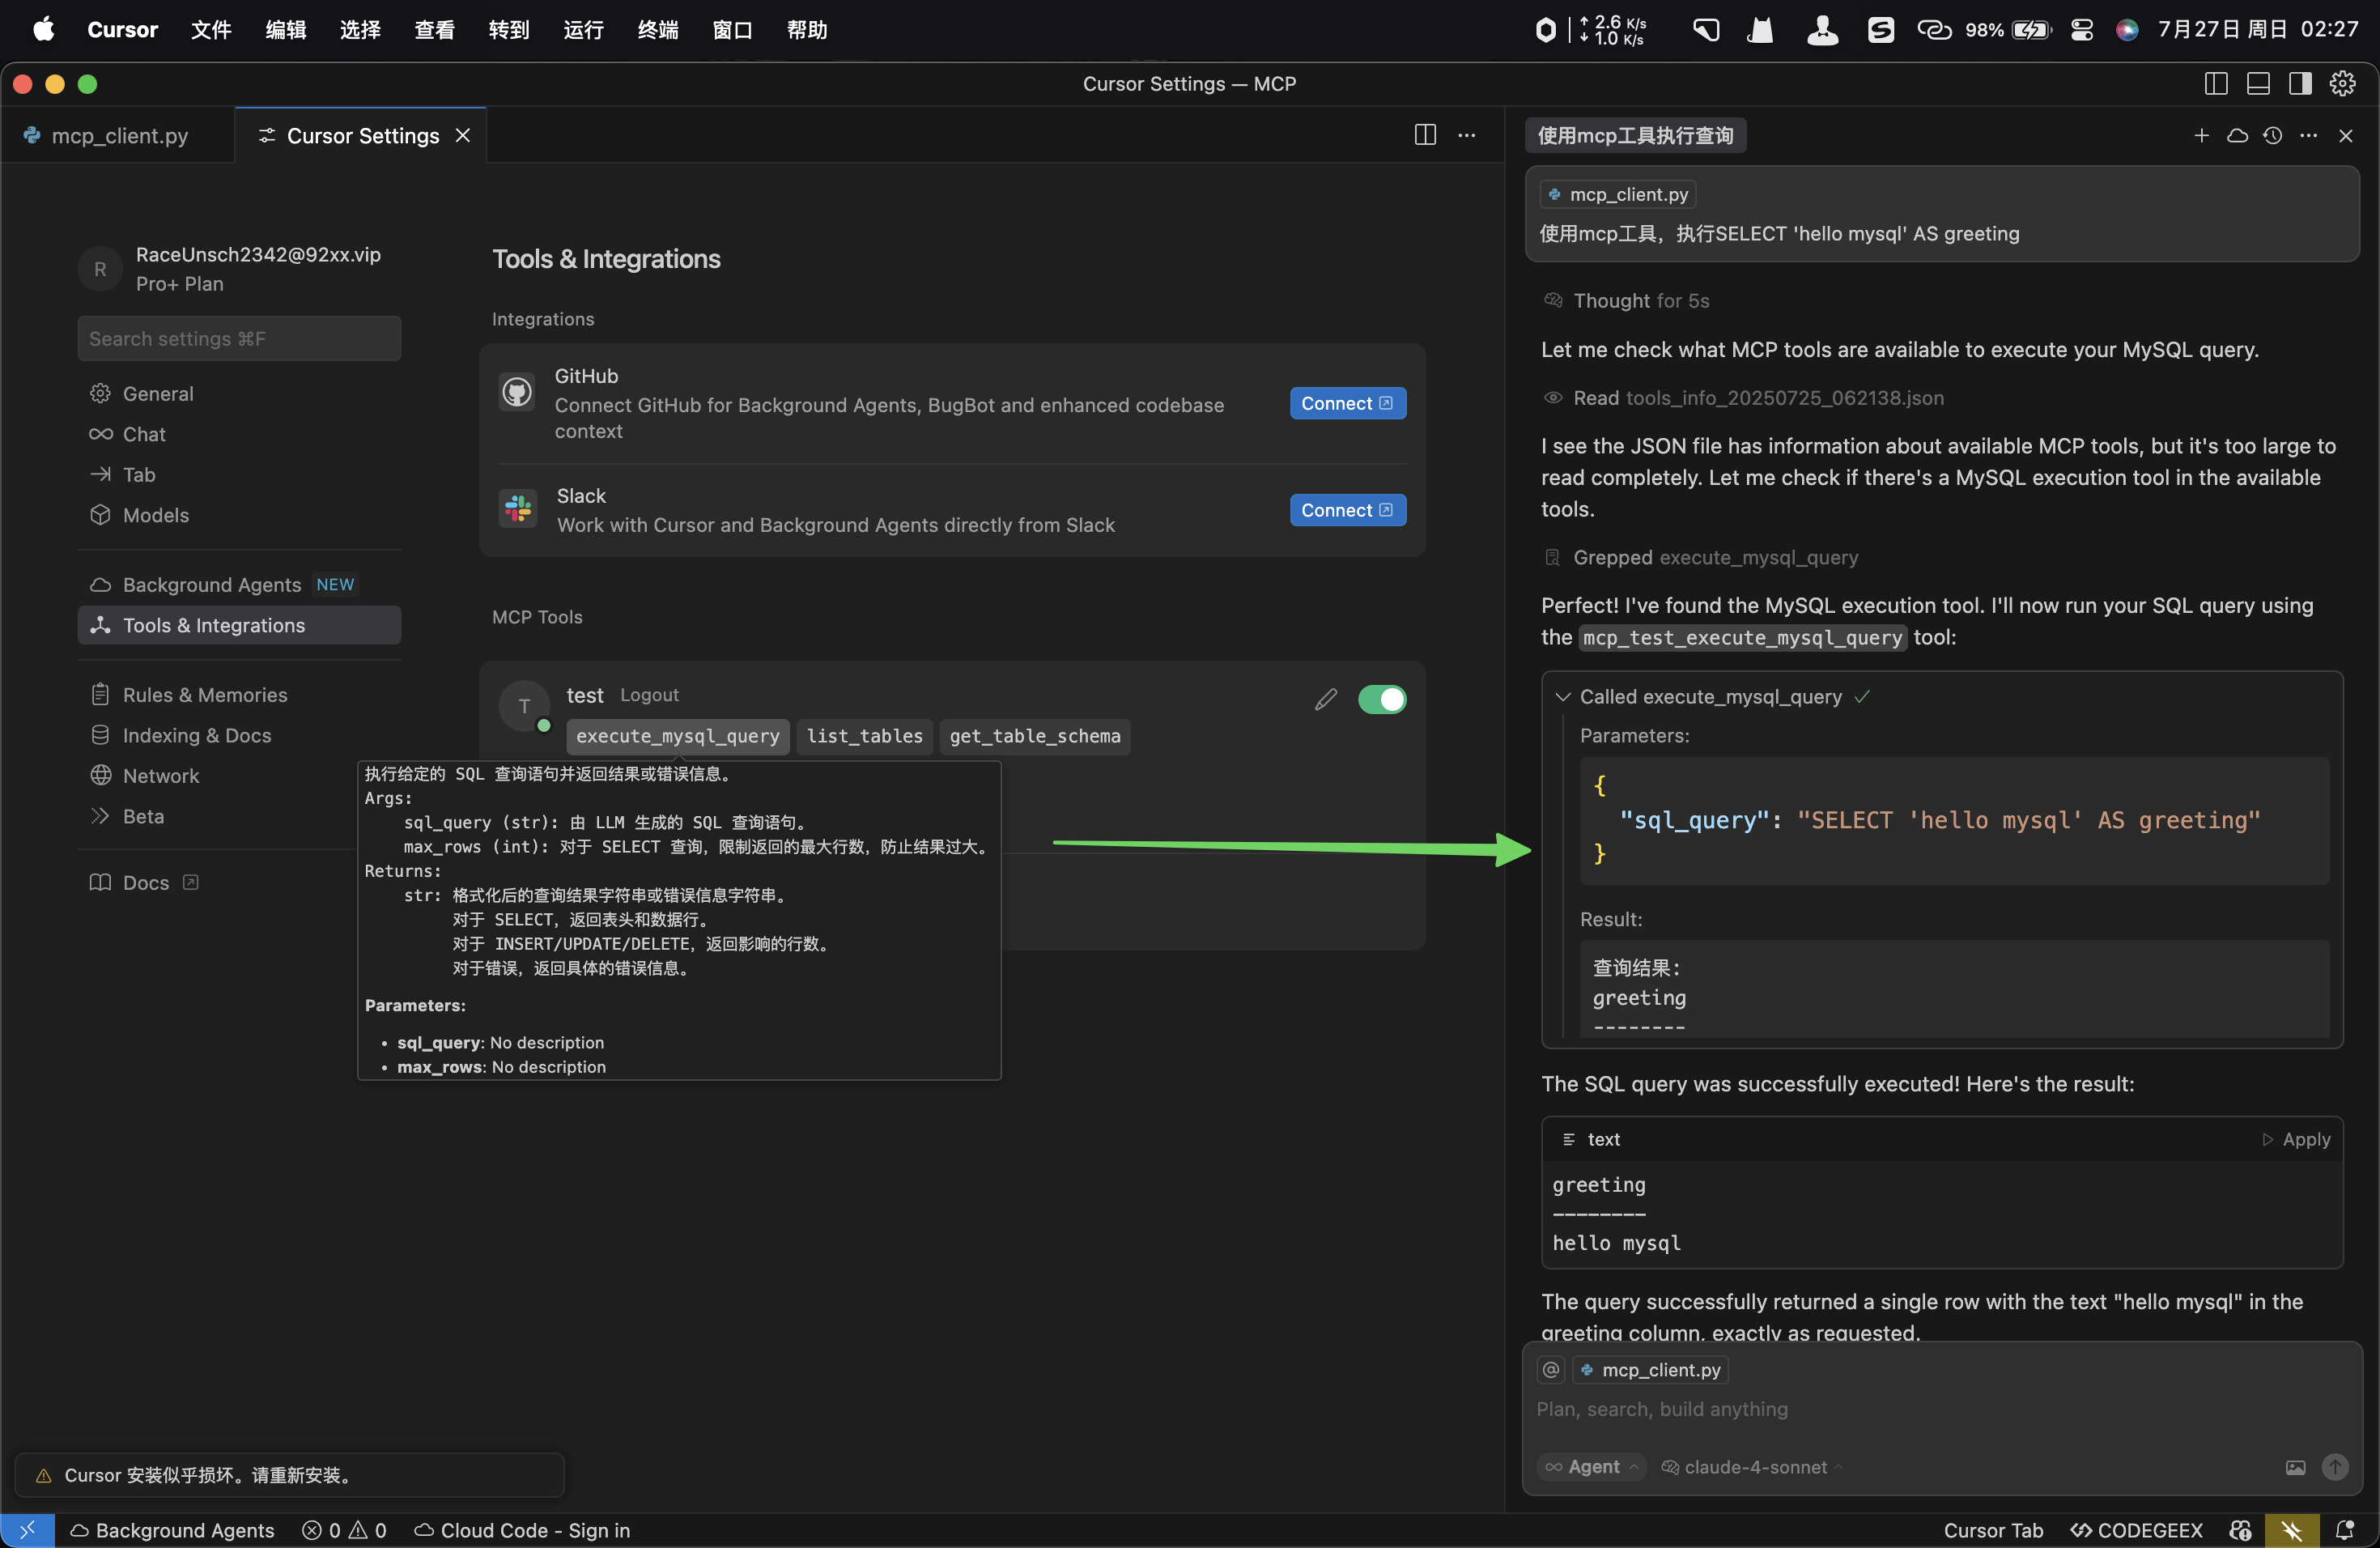2380x1548 pixels.
Task: Switch to the mcp_client.py tab
Action: [x=118, y=136]
